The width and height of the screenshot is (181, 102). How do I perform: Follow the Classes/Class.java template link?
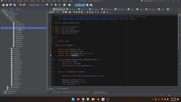(x=90, y=19)
